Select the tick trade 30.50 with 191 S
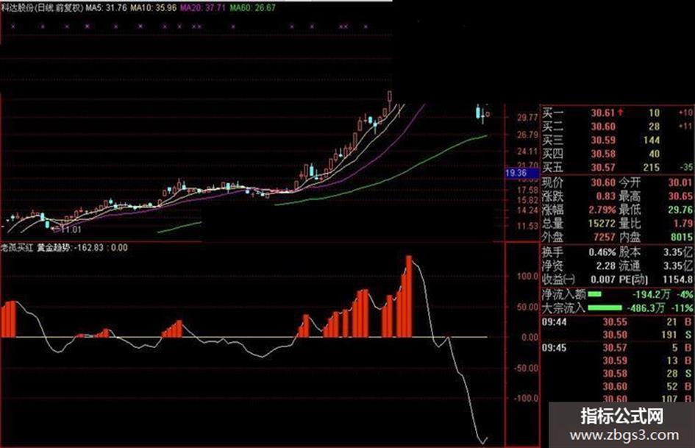 [647, 335]
